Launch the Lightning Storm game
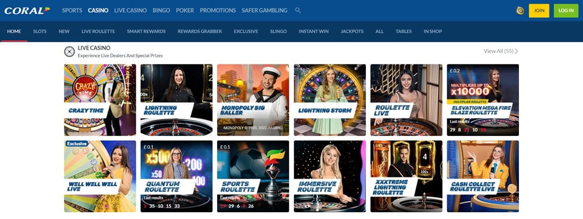 [x=330, y=100]
